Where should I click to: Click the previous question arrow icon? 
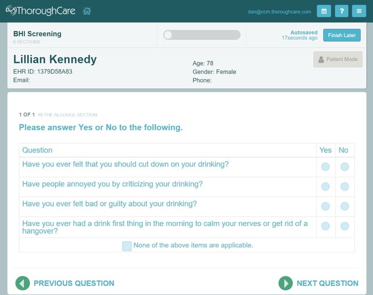point(22,283)
